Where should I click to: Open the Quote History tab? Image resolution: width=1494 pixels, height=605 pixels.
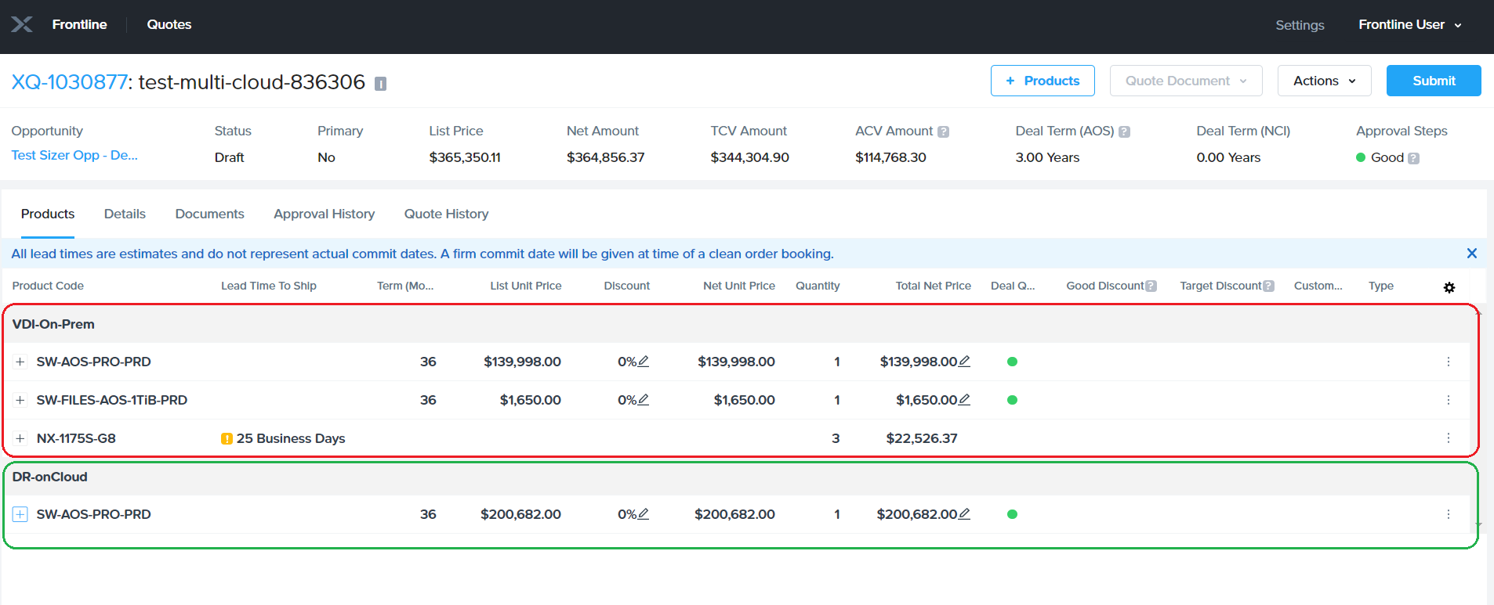(x=446, y=214)
